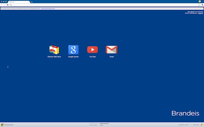The width and height of the screenshot is (204, 127).
Task: Open the Chrome Web Store app icon
Action: click(54, 50)
